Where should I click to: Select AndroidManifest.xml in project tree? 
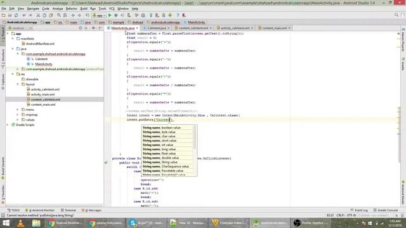click(40, 44)
